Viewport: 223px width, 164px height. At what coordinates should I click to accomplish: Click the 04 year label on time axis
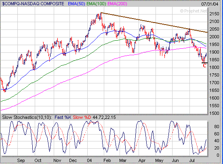click(89, 160)
